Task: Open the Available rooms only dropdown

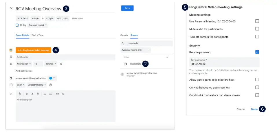Action: tap(135, 50)
